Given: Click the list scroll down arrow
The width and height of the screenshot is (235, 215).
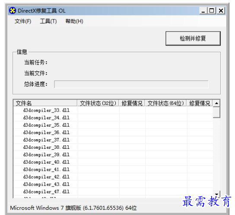Looking at the screenshot, I should click(216, 194).
